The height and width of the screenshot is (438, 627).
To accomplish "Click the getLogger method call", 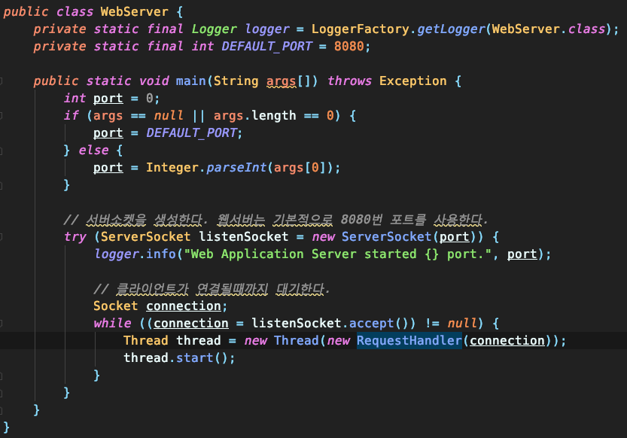I will (x=451, y=29).
